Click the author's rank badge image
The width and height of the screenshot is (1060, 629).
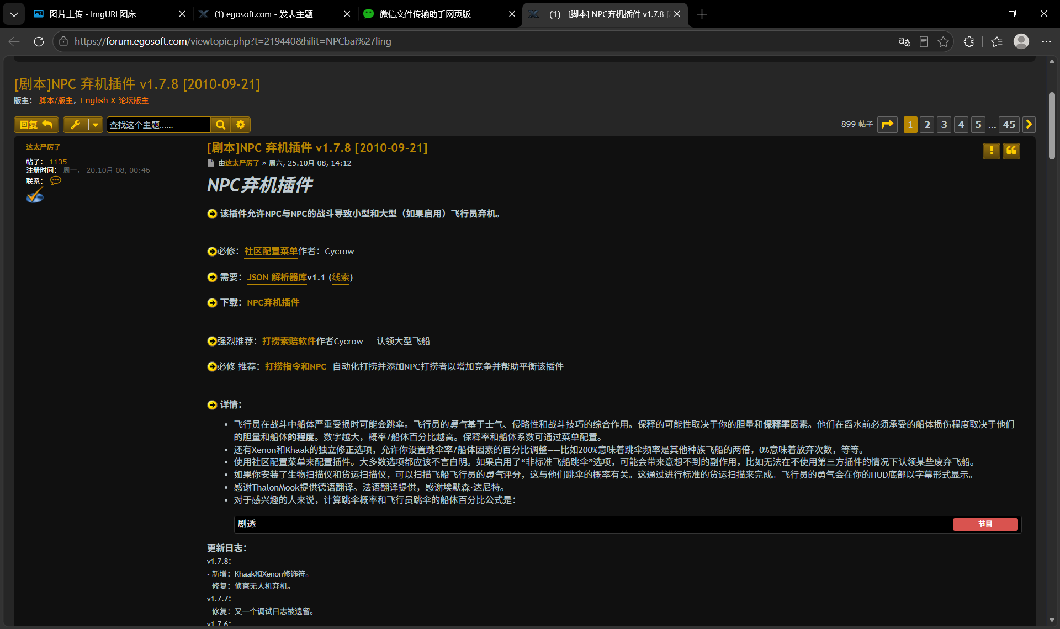coord(35,196)
